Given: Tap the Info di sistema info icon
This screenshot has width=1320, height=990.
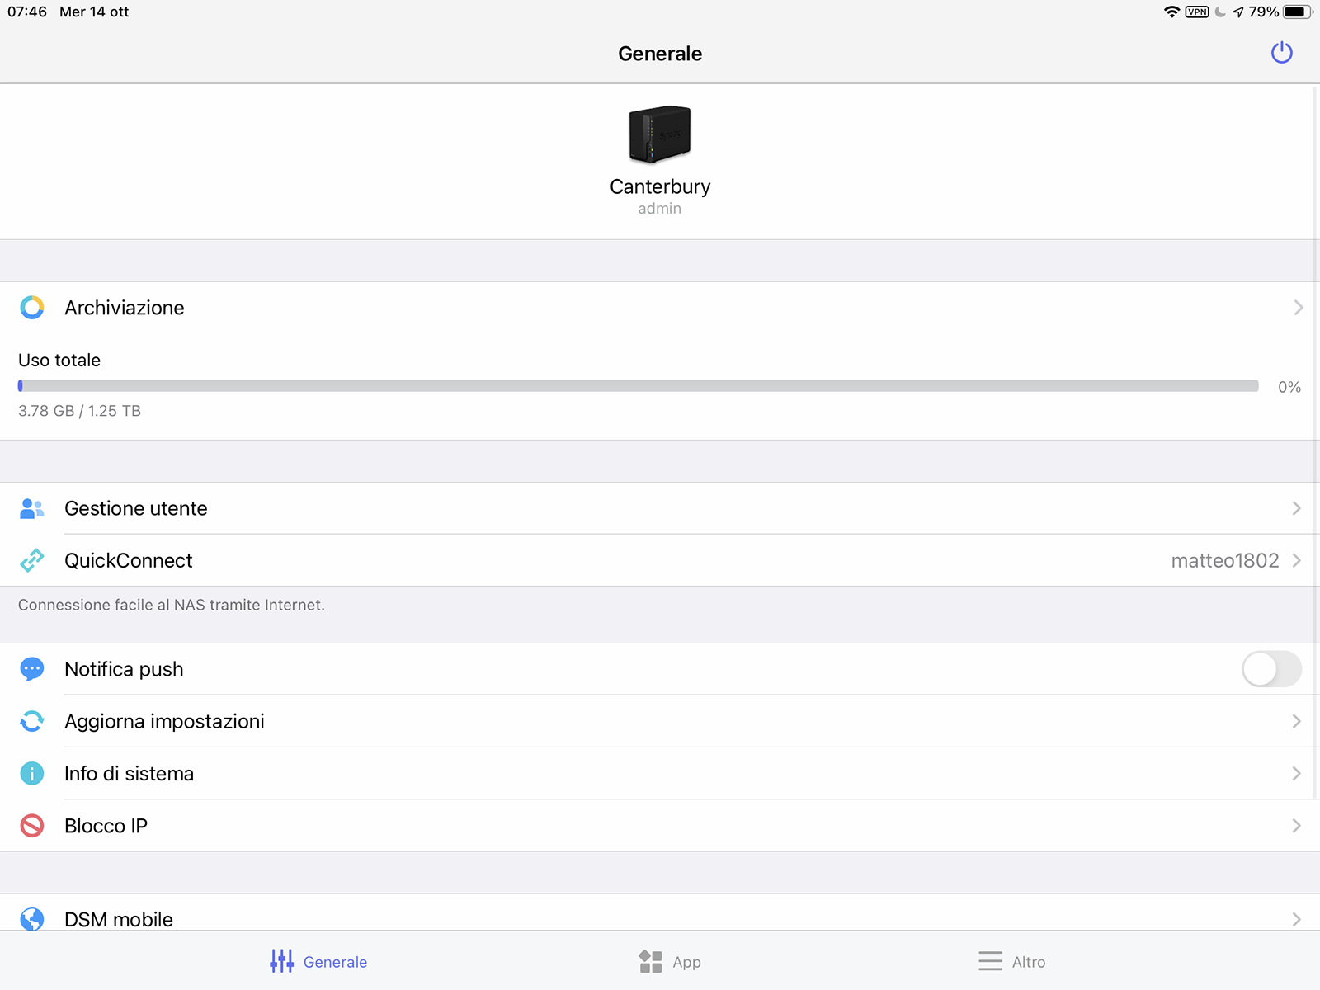Looking at the screenshot, I should click(x=32, y=773).
